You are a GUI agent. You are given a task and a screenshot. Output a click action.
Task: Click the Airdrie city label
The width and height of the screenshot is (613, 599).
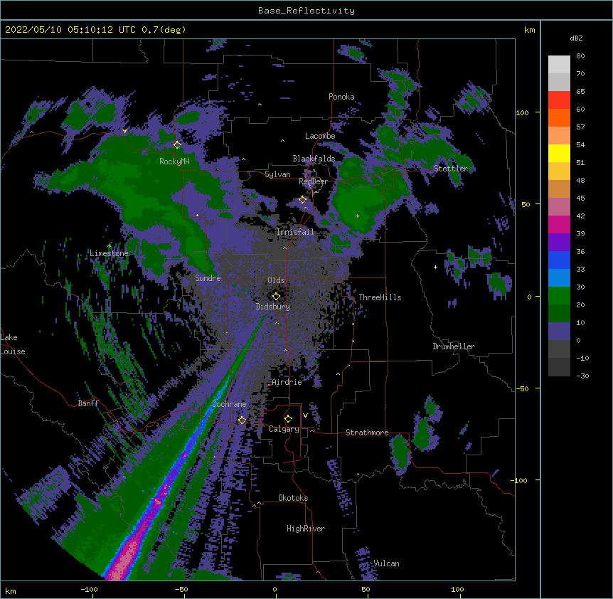click(x=287, y=382)
